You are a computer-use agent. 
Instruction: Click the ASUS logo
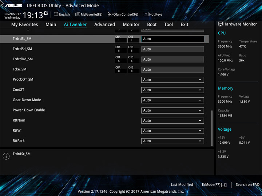point(13,5)
